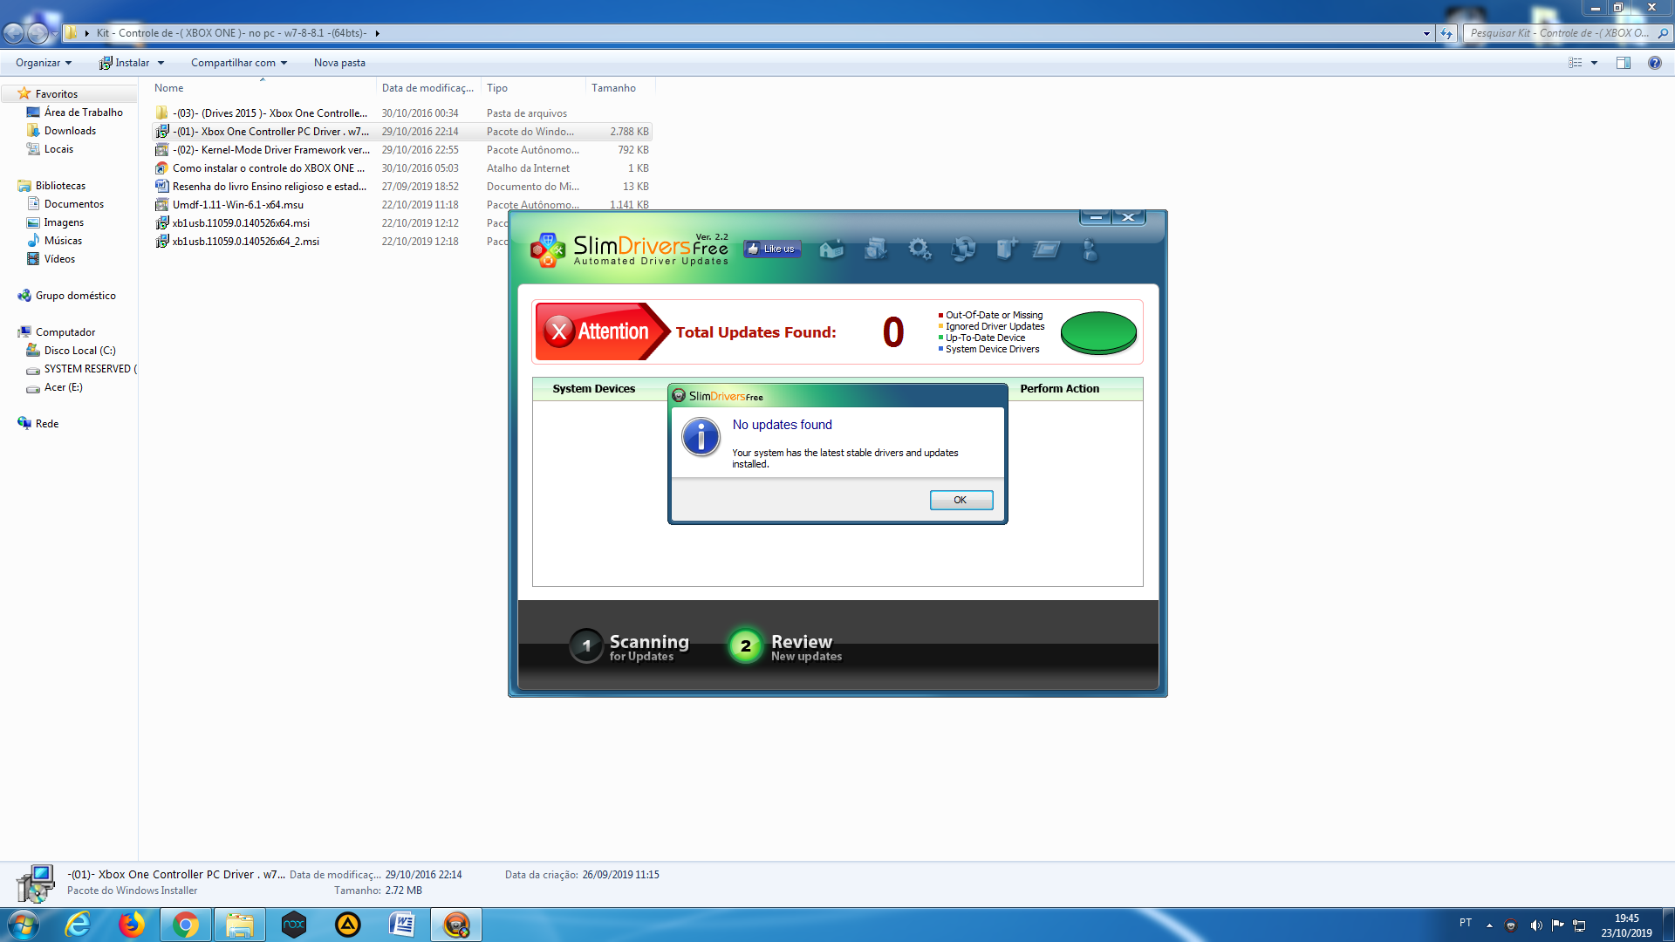Select Como instalar o controle do XBOX ONE

pos(402,168)
